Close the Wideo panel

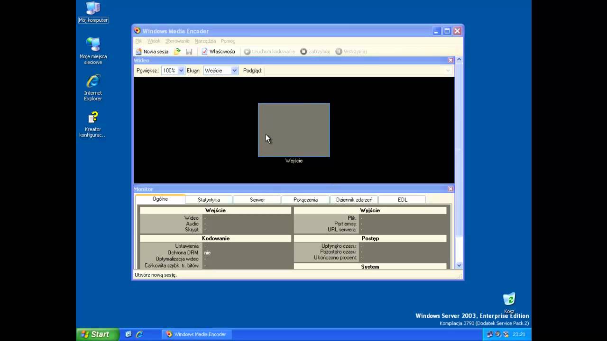click(451, 60)
